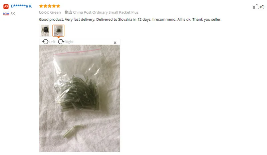The image size is (267, 155).
Task: Click the "Right" rotate label
Action: 69,42
